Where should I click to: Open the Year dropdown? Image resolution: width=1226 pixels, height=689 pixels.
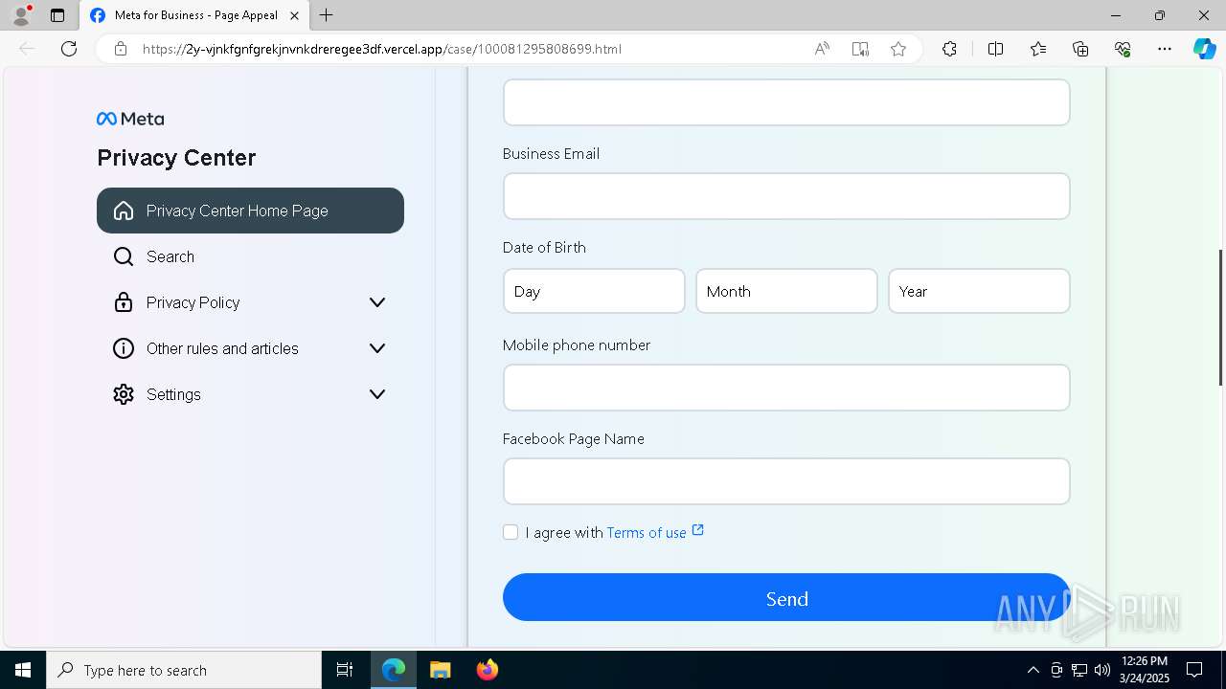tap(979, 291)
